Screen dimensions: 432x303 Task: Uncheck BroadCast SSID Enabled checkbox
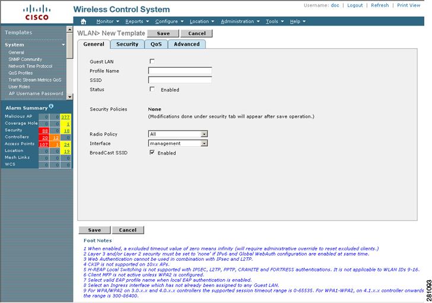(152, 152)
